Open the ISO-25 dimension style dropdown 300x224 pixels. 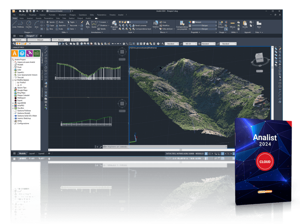pos(190,44)
